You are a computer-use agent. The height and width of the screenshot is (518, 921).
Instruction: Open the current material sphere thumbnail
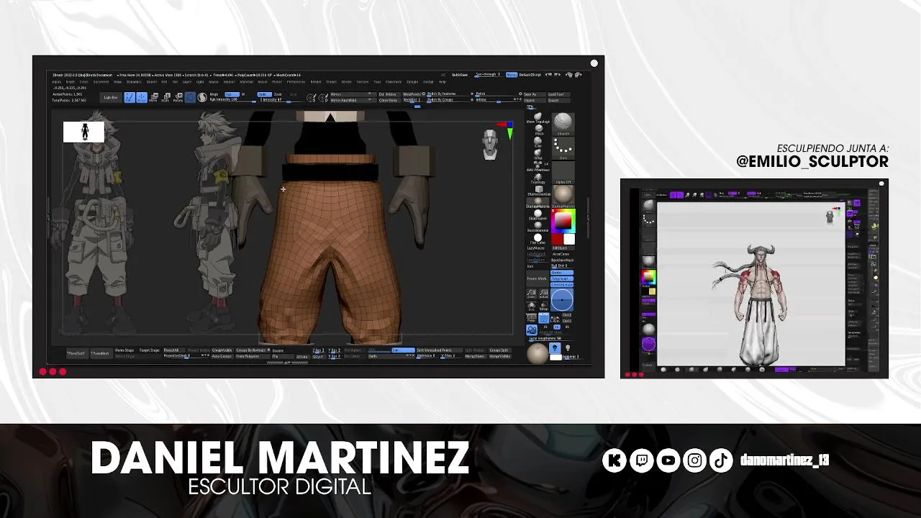coord(563,194)
